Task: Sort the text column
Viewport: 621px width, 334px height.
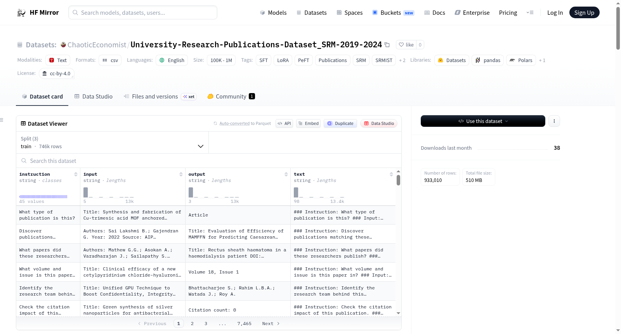Action: (391, 174)
